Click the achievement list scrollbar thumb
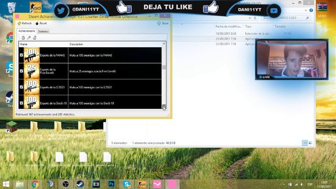This screenshot has height=189, width=336. click(x=164, y=67)
